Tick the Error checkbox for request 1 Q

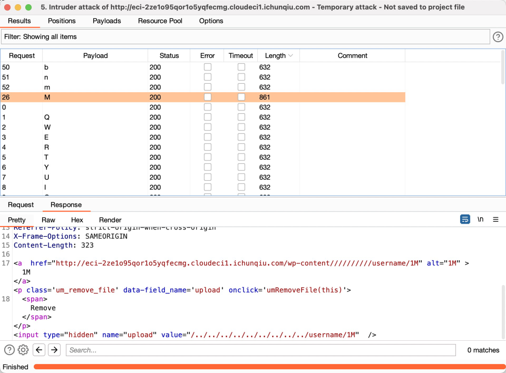[x=208, y=117]
